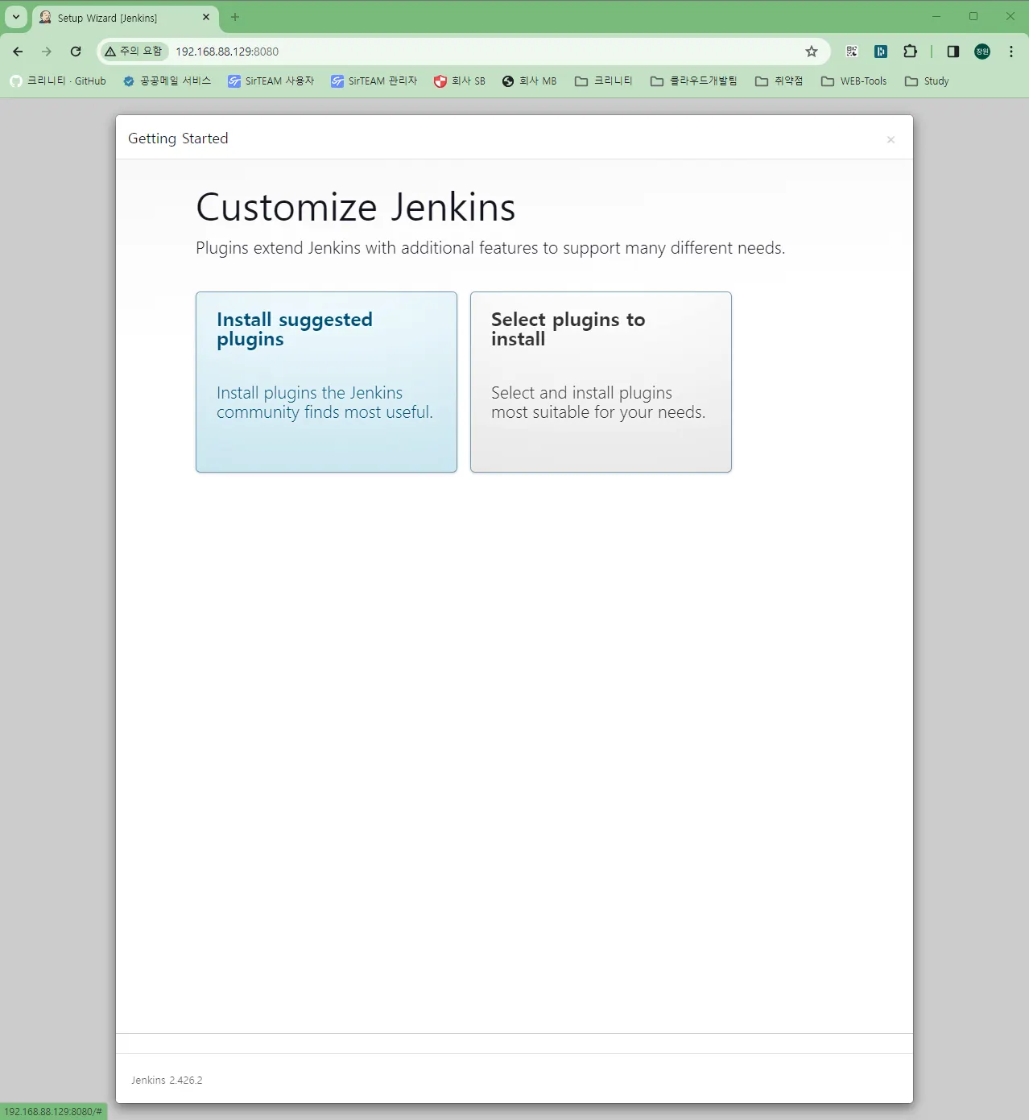This screenshot has width=1029, height=1120.
Task: Minimize the browser window
Action: [936, 17]
